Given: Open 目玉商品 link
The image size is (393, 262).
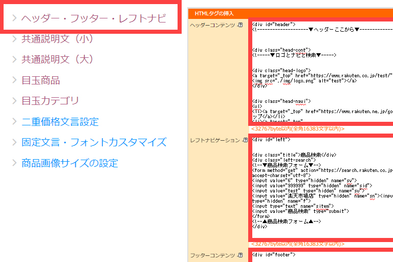Looking at the screenshot, I should [40, 80].
